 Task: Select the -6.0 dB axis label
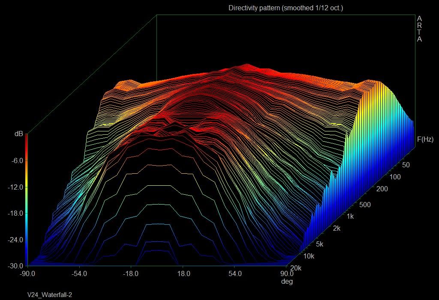tap(17, 160)
